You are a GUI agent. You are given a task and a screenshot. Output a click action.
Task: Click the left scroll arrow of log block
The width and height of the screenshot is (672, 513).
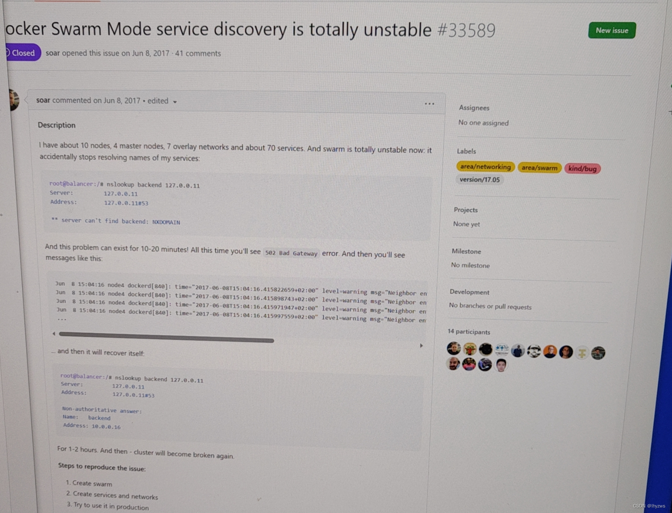53,333
